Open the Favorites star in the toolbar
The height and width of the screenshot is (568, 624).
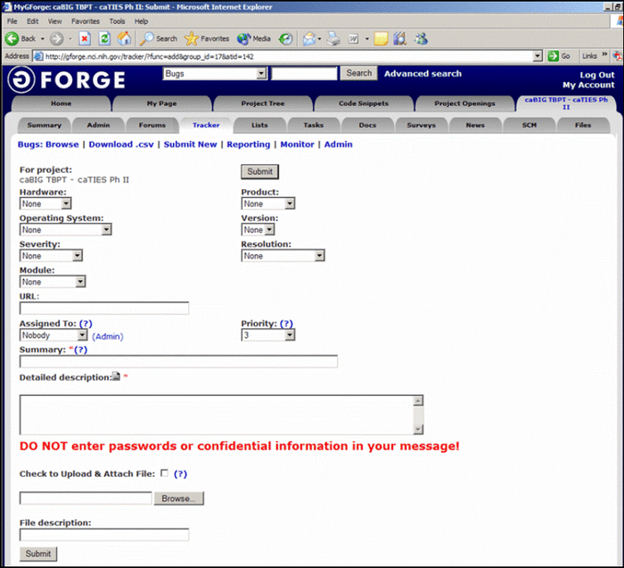192,38
